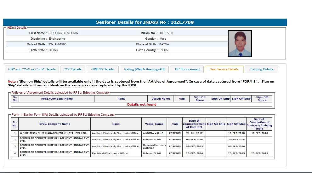Open the Training Details tab

[261, 69]
